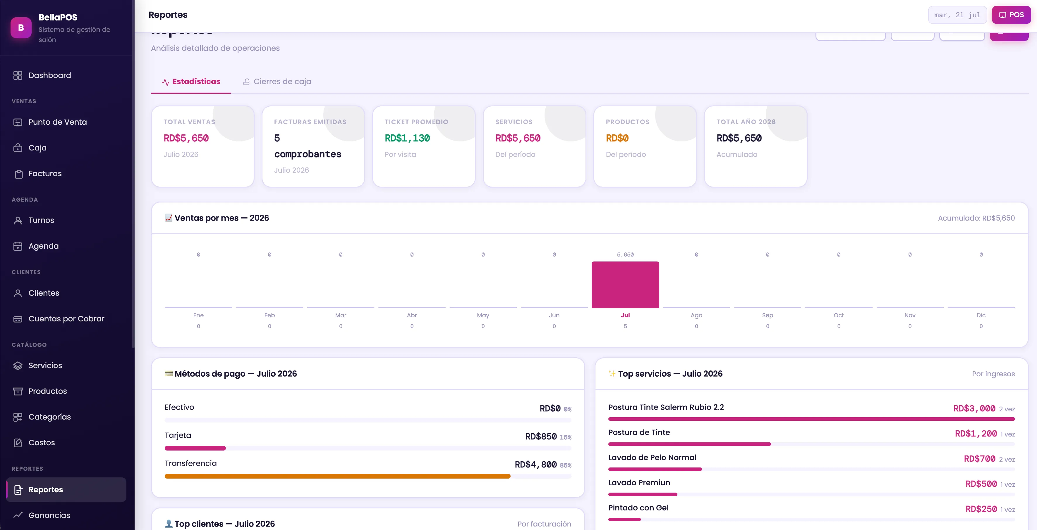The image size is (1037, 530).
Task: Click the Ago month label
Action: 696,316
